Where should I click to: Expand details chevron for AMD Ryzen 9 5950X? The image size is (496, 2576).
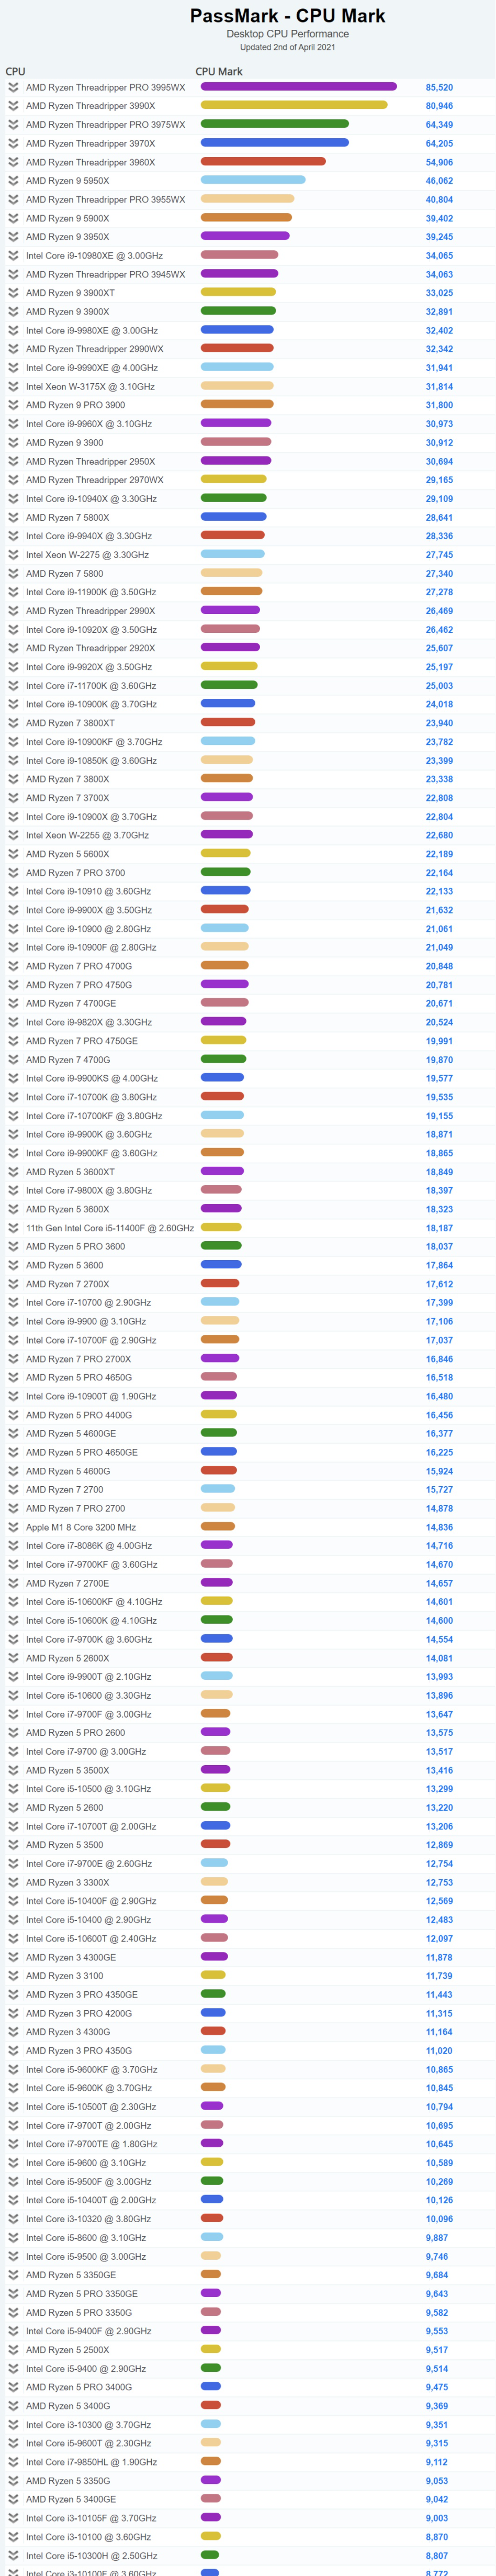pyautogui.click(x=13, y=181)
